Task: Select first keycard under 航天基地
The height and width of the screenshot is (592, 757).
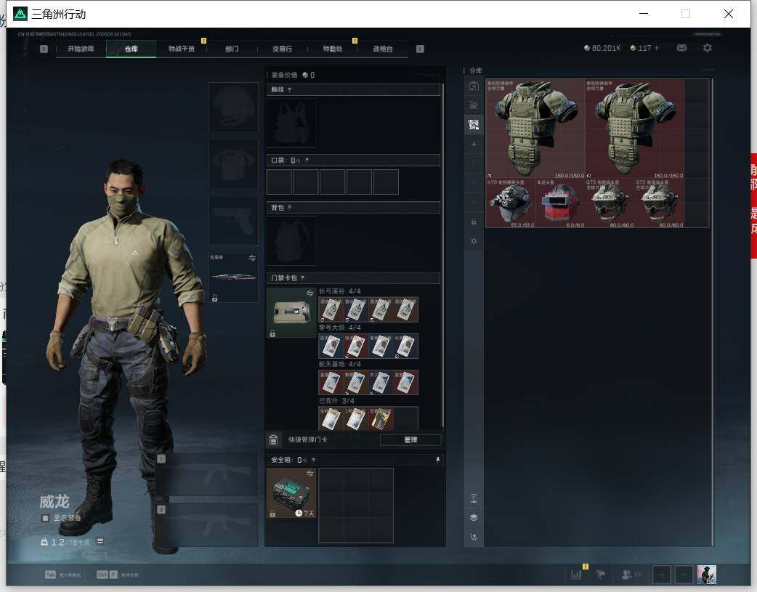Action: [x=331, y=382]
